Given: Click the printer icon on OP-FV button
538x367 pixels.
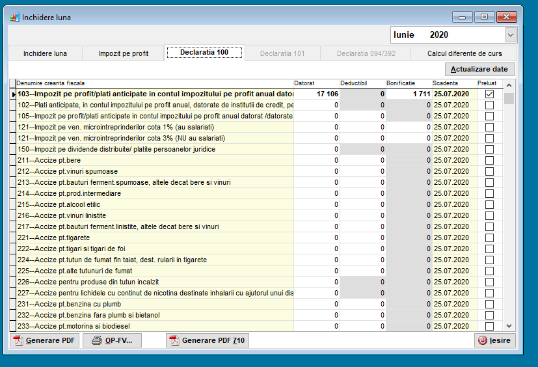Looking at the screenshot, I should point(97,340).
